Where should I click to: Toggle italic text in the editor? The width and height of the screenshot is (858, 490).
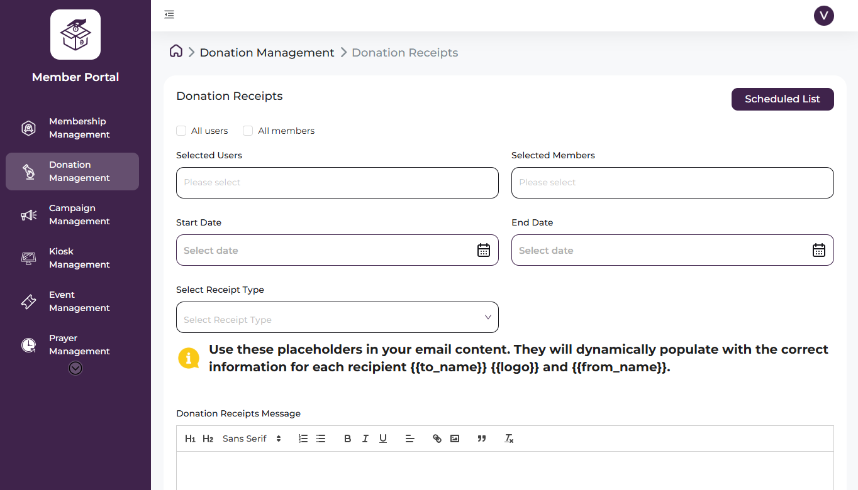[x=365, y=438]
